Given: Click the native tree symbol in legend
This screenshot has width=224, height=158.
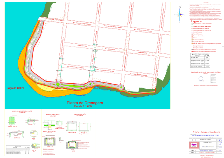Looking at the screenshot, I should click(192, 24).
